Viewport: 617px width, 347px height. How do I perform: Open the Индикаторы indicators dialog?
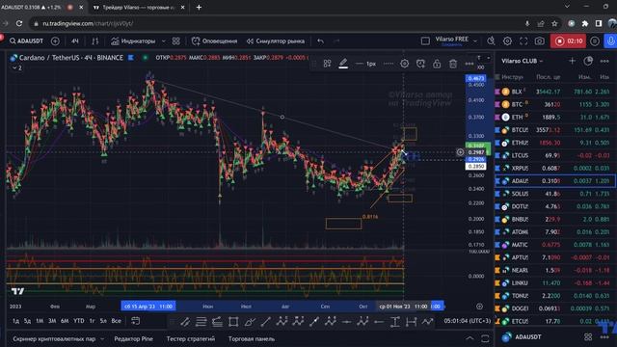click(x=133, y=40)
